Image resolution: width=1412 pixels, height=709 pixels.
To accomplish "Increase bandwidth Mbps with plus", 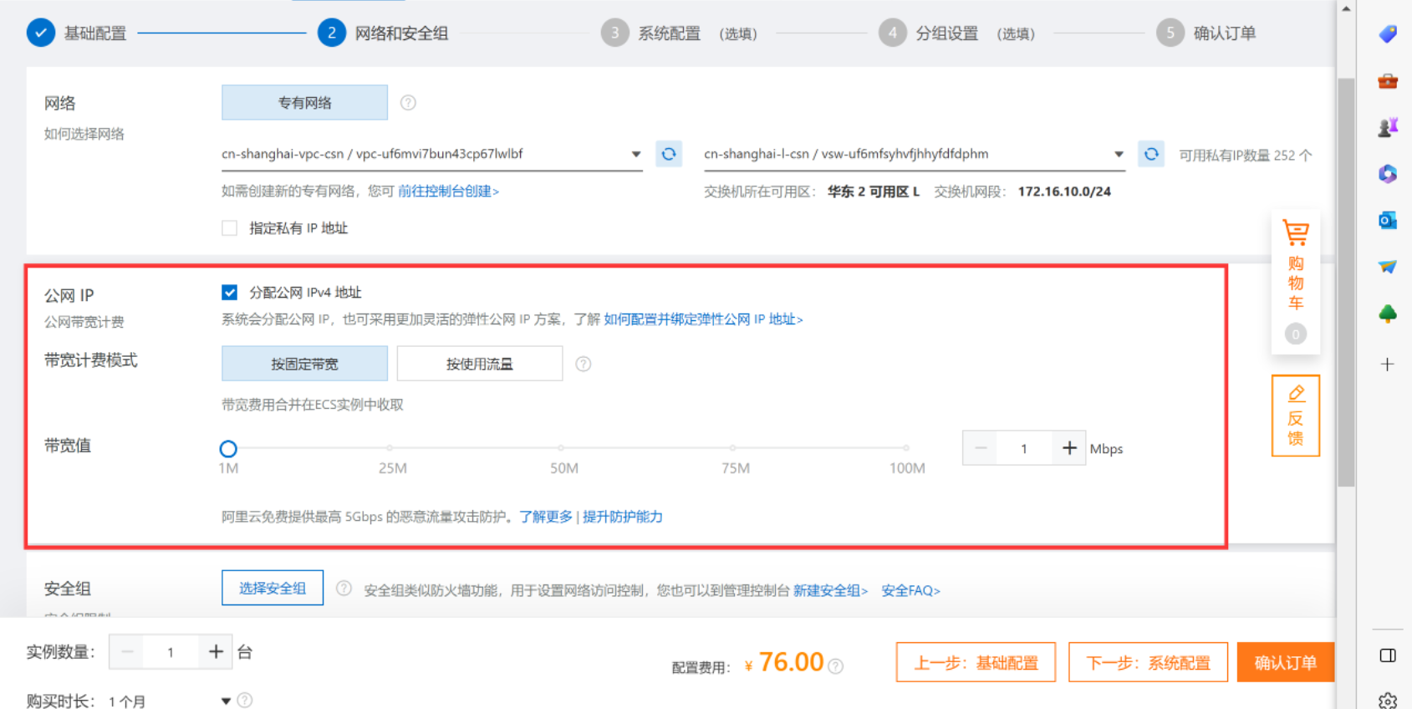I will coord(1069,448).
